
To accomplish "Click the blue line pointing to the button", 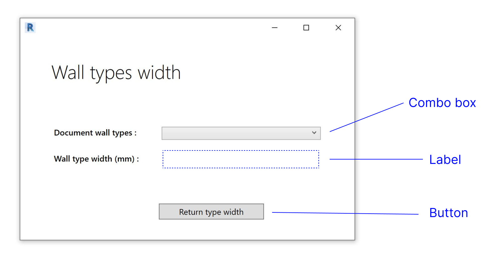I will [345, 213].
